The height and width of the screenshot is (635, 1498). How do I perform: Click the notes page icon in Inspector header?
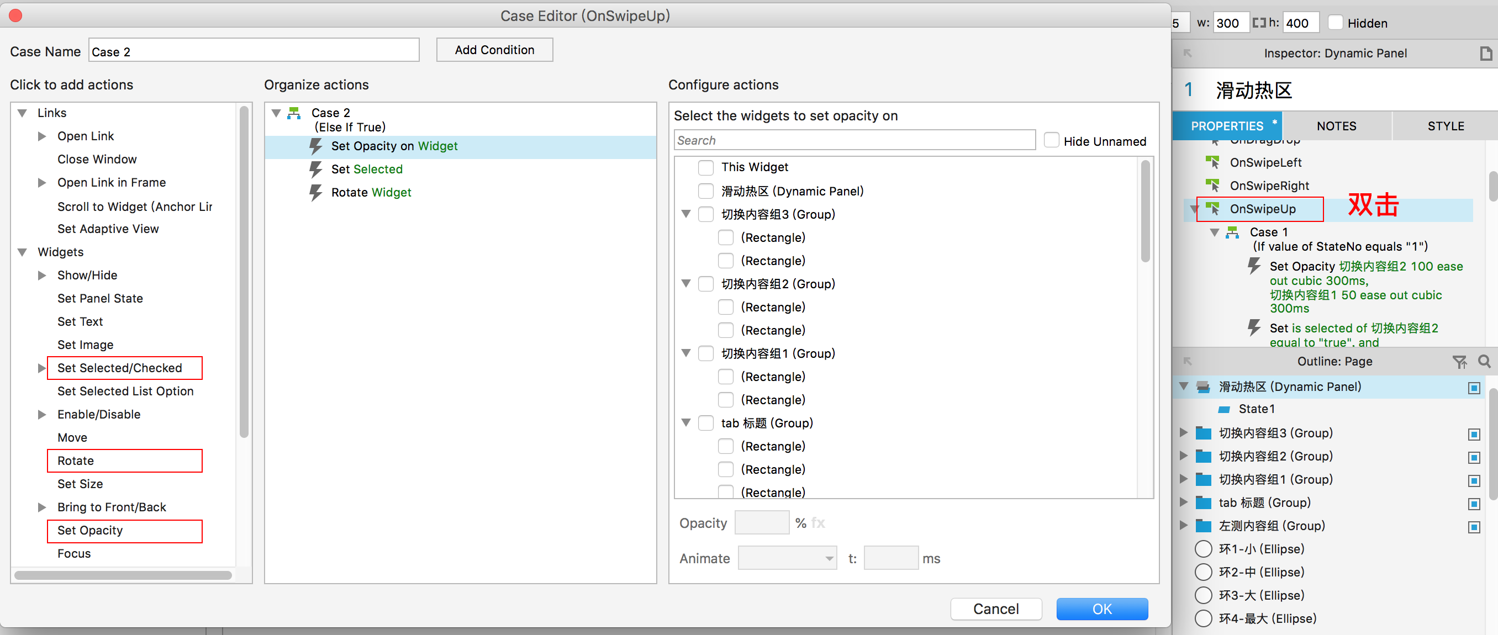pos(1485,54)
